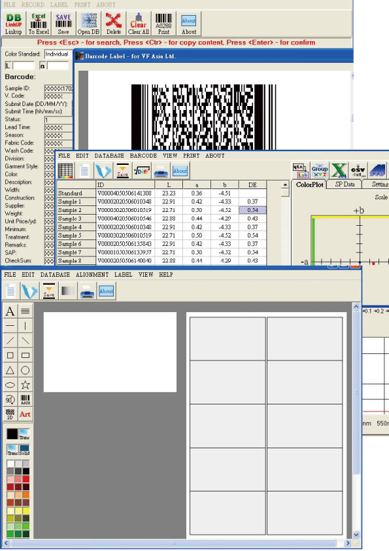
Task: Click the data table scroll up arrow
Action: coord(285,185)
